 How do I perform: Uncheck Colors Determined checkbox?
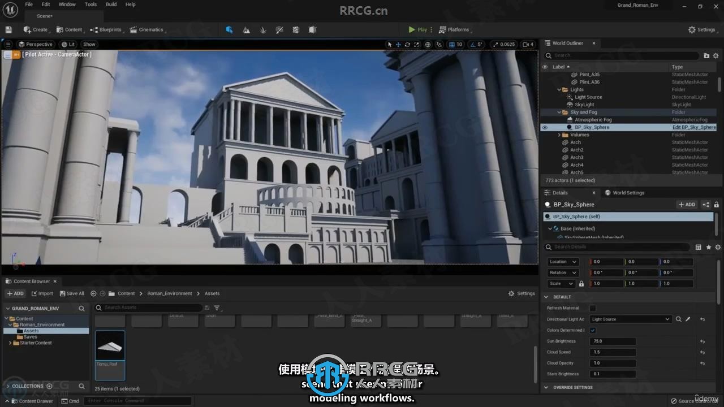(593, 330)
